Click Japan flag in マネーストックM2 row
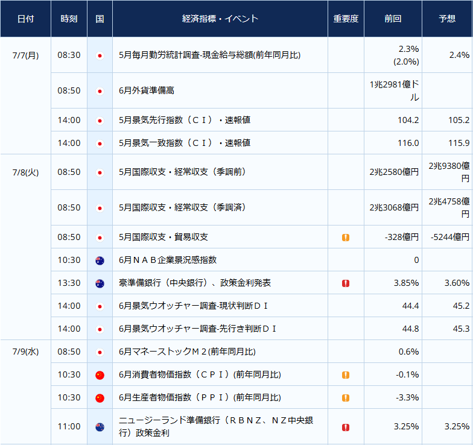473x445 pixels. tap(100, 352)
